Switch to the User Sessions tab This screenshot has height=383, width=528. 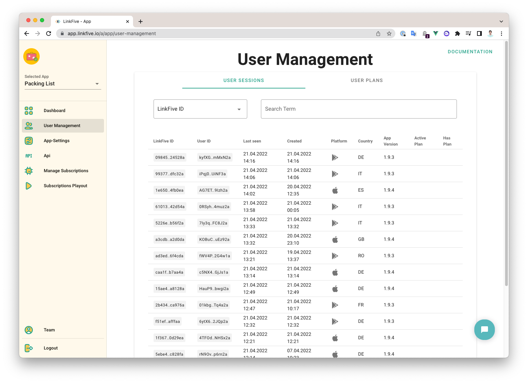pos(244,81)
